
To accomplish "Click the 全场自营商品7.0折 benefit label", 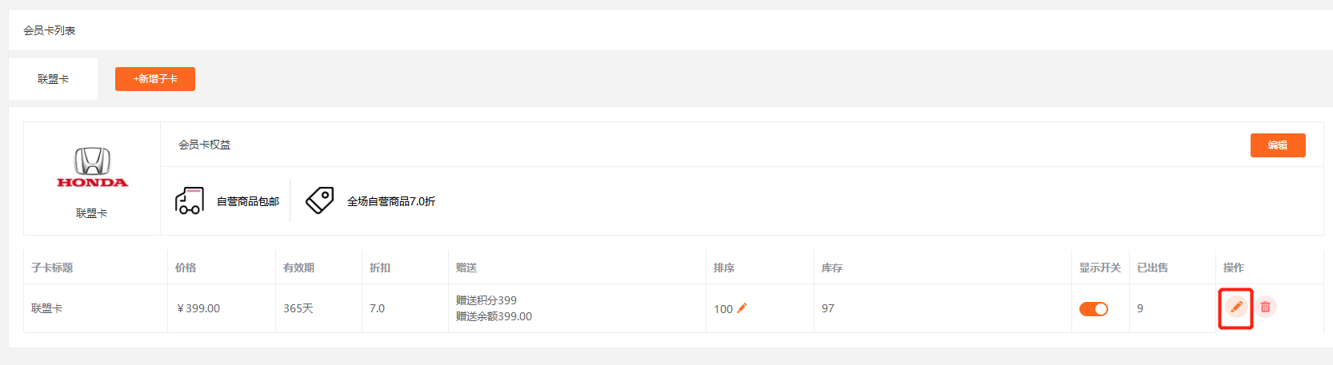I will click(391, 201).
